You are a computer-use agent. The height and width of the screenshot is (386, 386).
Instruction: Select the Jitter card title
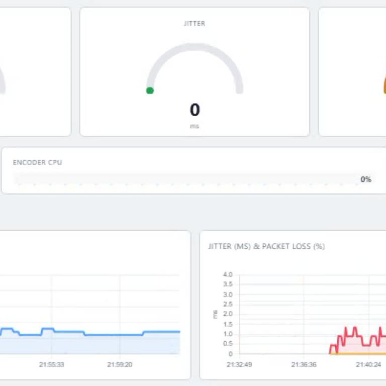(x=195, y=24)
